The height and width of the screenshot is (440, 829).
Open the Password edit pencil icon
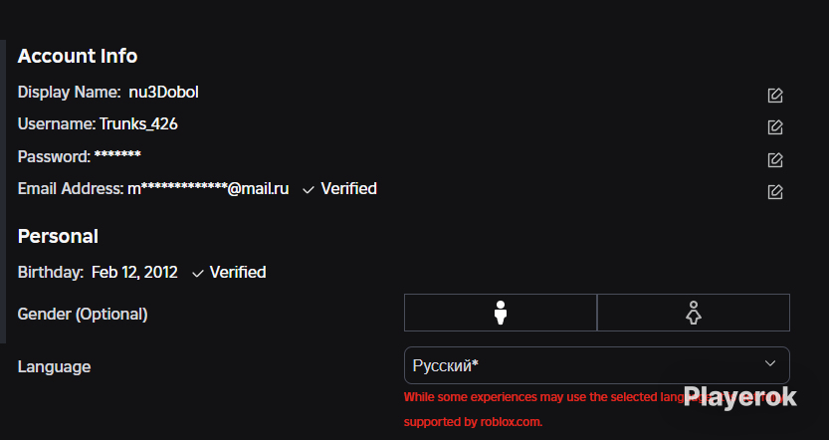[x=775, y=159]
